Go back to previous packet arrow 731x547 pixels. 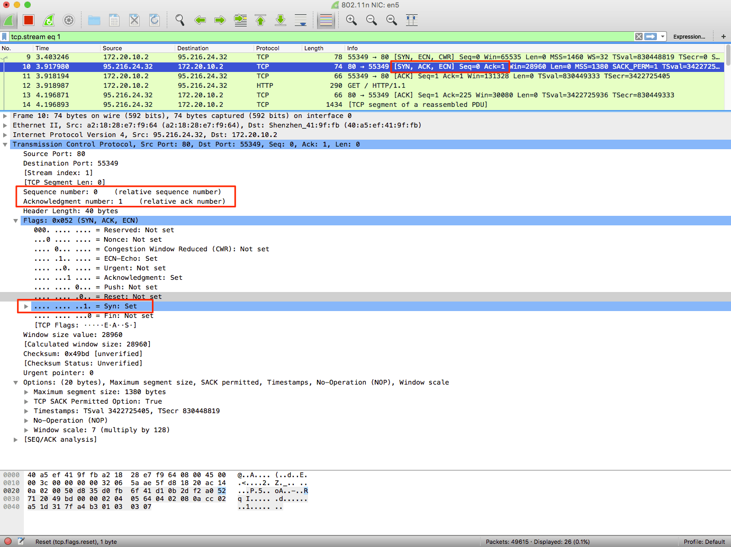pos(200,21)
